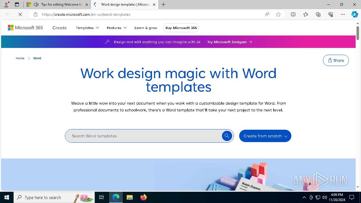Viewport: 361px width, 203px height.
Task: Click the Read aloud icon in address bar
Action: coord(267,14)
